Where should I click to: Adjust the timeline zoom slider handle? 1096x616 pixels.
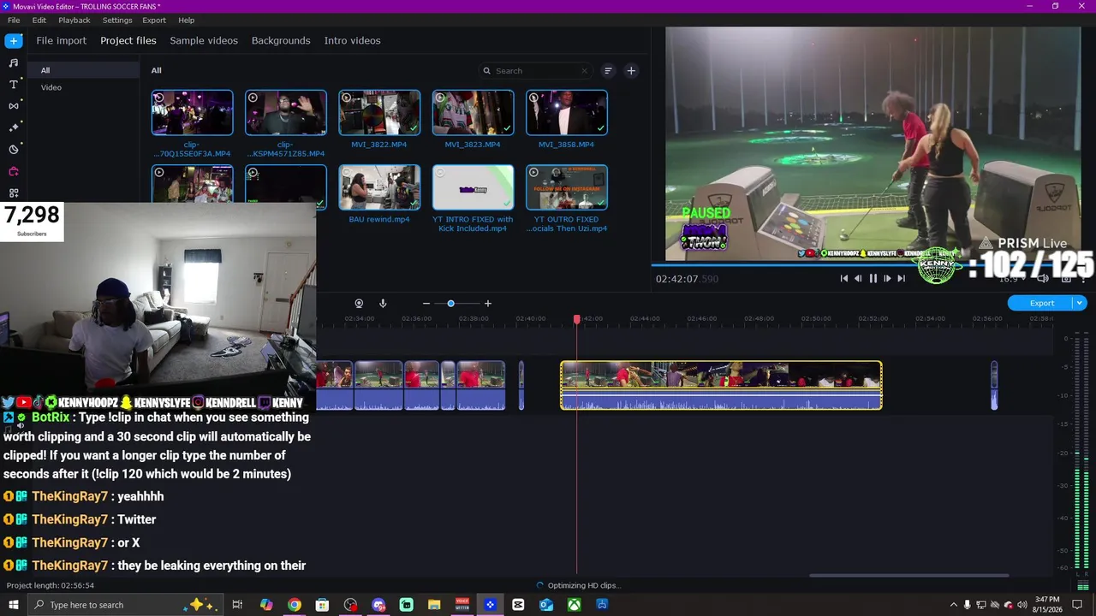[x=450, y=304]
